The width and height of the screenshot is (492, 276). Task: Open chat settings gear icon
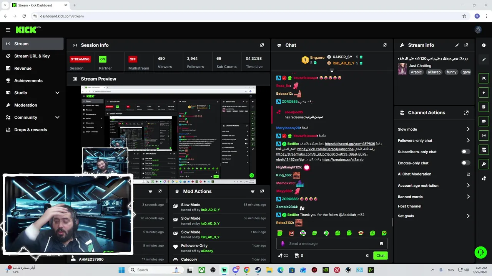click(367, 256)
